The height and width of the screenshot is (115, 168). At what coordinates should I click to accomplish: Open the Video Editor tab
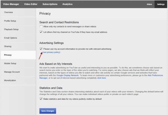[31, 4]
